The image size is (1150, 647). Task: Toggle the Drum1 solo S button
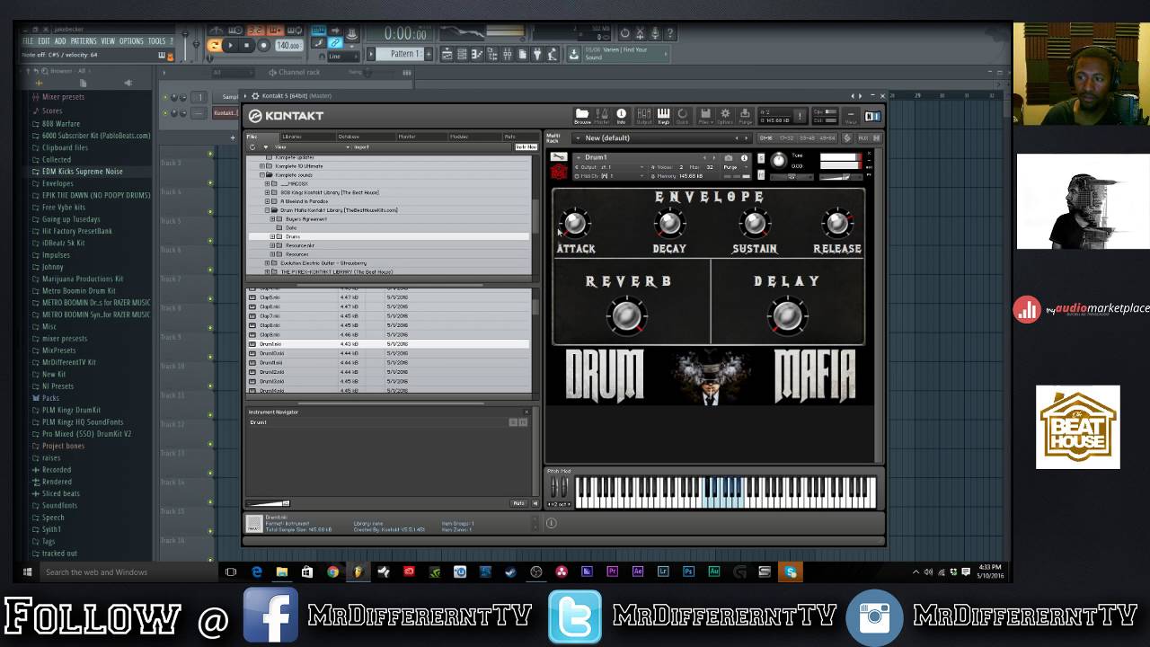click(761, 158)
